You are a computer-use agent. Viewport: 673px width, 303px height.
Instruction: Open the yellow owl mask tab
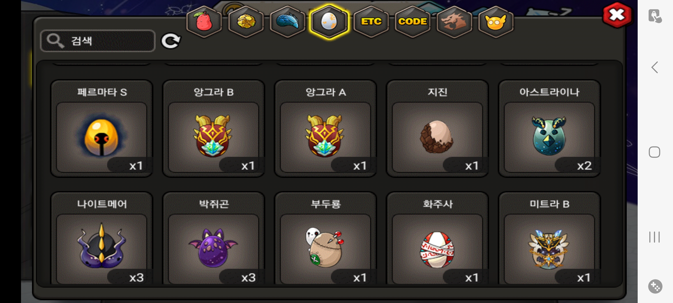[495, 22]
